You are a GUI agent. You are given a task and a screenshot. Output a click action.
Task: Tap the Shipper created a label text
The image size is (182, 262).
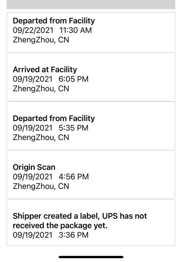(x=80, y=216)
